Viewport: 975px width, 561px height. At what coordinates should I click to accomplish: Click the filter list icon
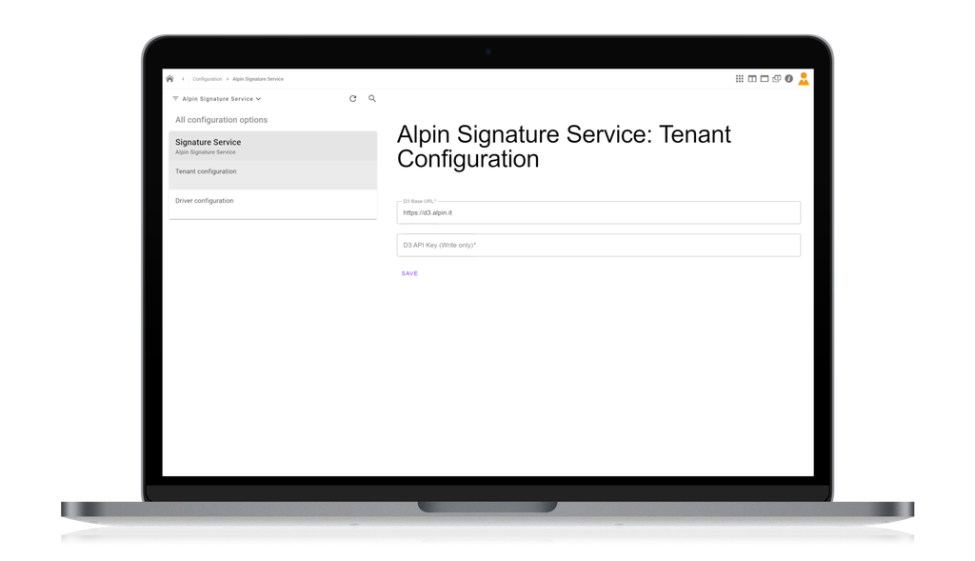[175, 98]
